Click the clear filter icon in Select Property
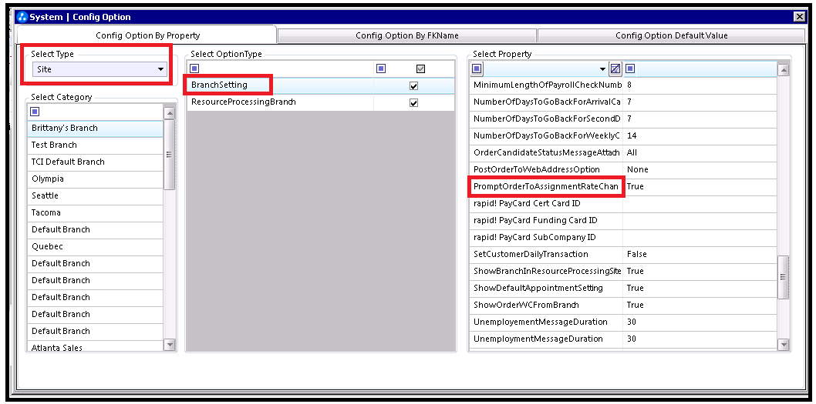The width and height of the screenshot is (816, 404). [x=615, y=69]
